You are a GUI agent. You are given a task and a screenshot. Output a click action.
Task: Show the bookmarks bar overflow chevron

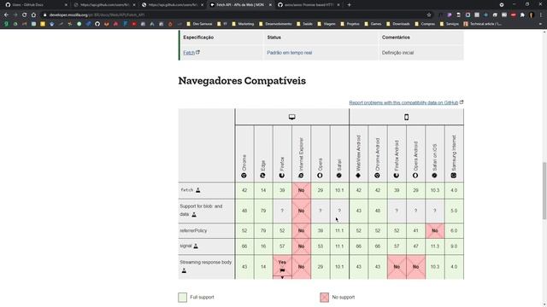(540, 24)
